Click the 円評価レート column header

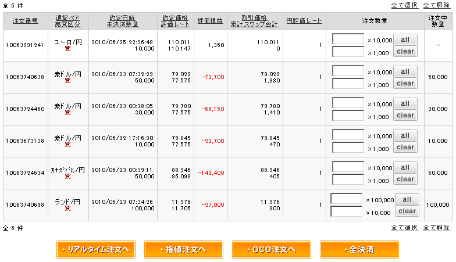pos(304,21)
